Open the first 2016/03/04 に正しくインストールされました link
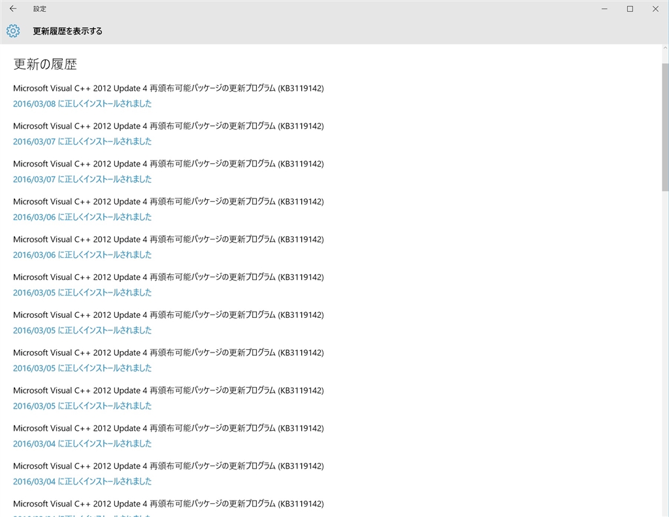This screenshot has height=517, width=669. (x=82, y=444)
